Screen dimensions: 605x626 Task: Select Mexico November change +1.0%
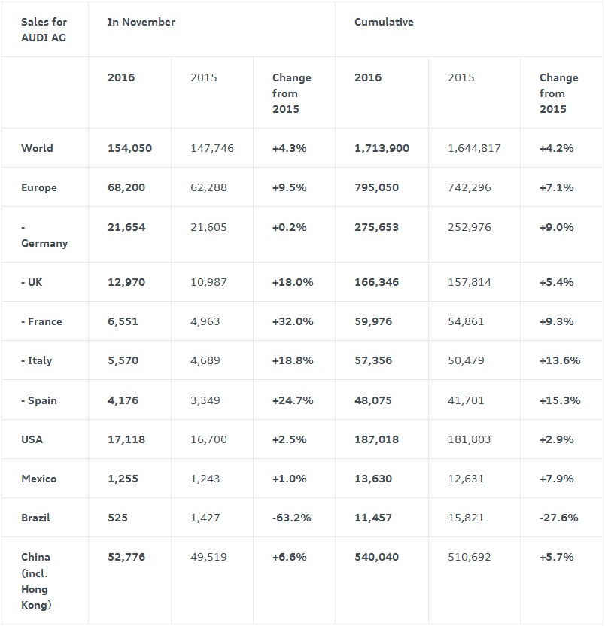click(x=289, y=479)
